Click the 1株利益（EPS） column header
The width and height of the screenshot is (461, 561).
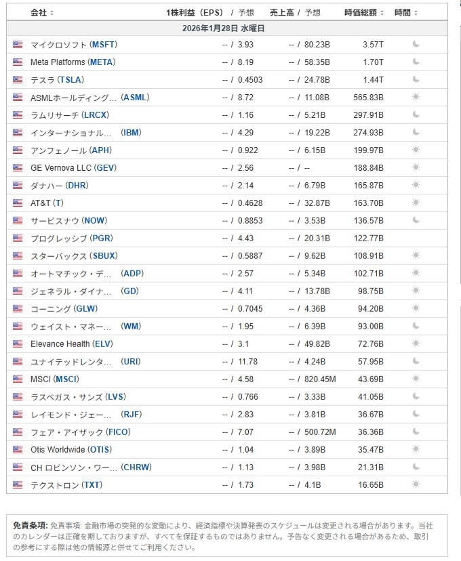[x=195, y=13]
